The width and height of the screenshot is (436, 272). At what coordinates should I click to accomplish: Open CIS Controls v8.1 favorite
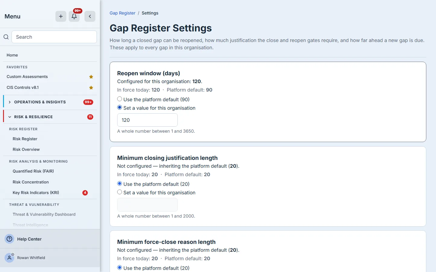23,88
